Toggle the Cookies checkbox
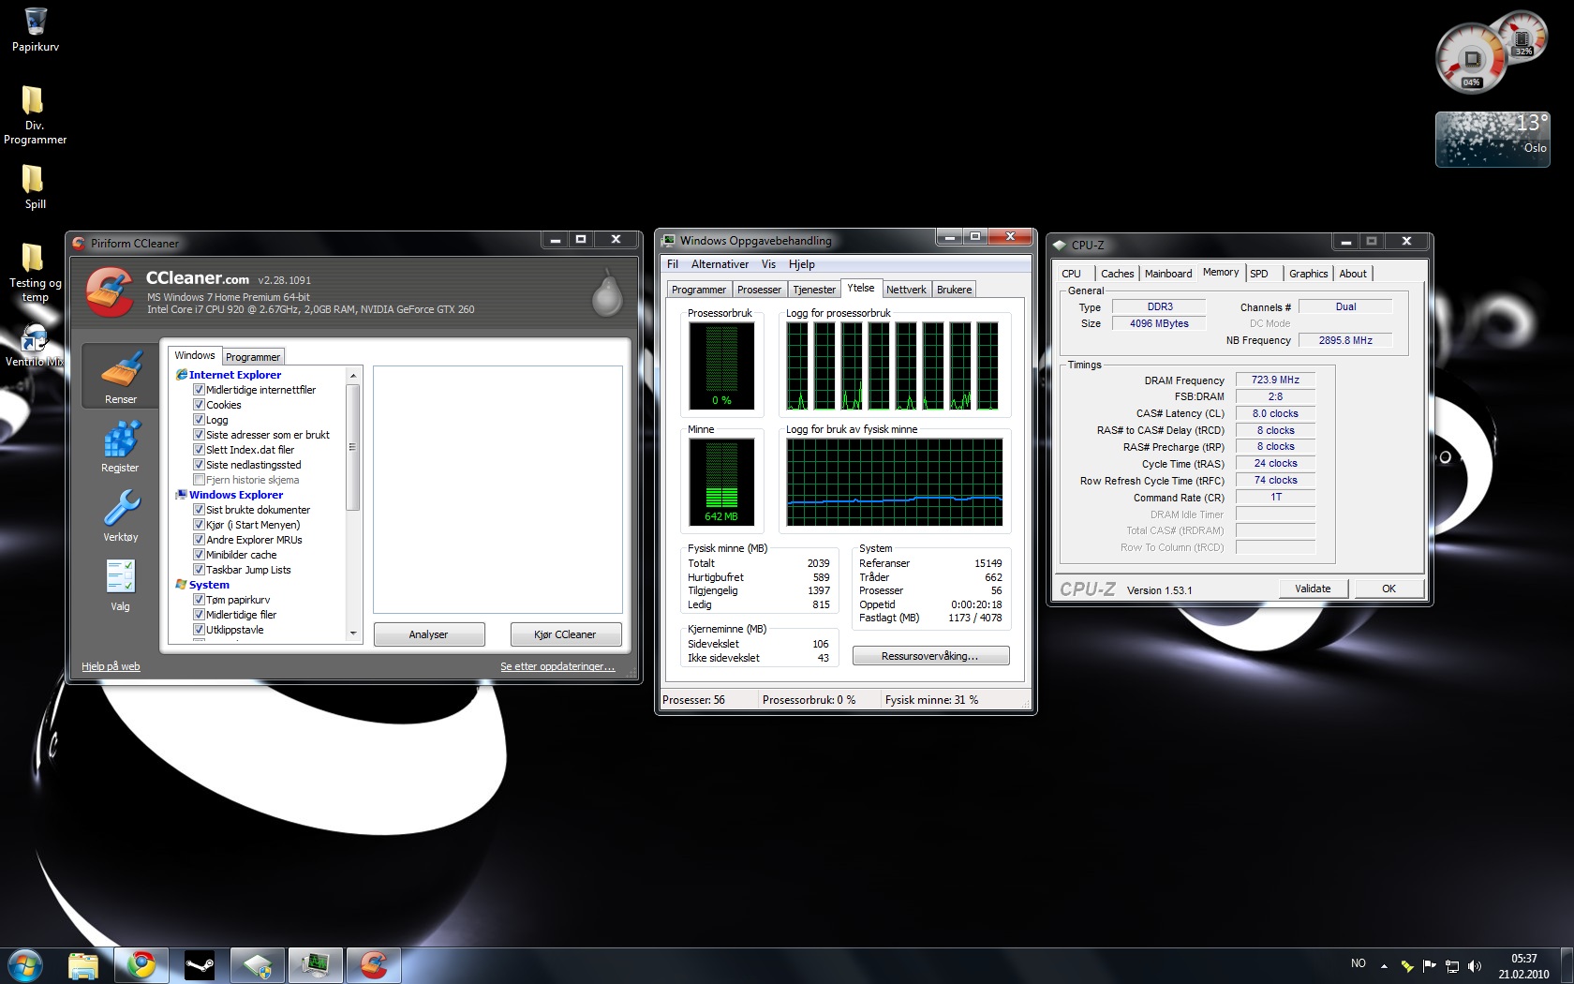 pos(199,405)
